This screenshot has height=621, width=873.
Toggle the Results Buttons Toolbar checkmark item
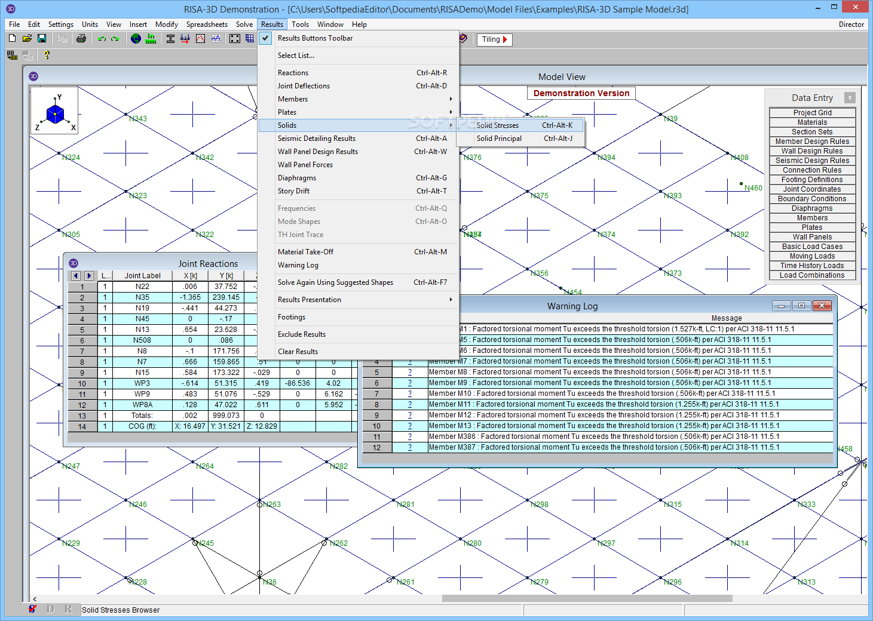[359, 38]
